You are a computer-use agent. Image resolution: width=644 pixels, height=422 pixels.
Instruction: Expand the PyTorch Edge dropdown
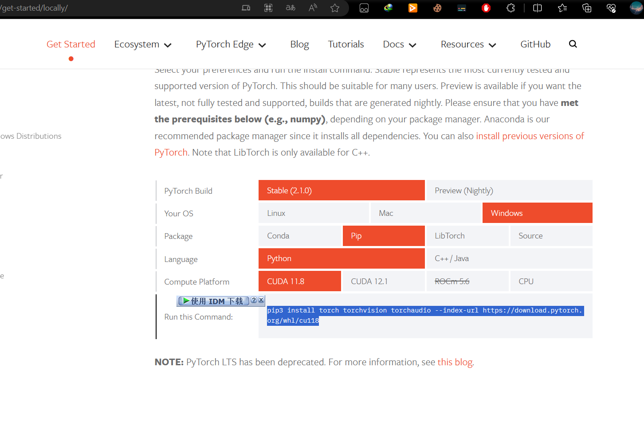click(x=231, y=44)
